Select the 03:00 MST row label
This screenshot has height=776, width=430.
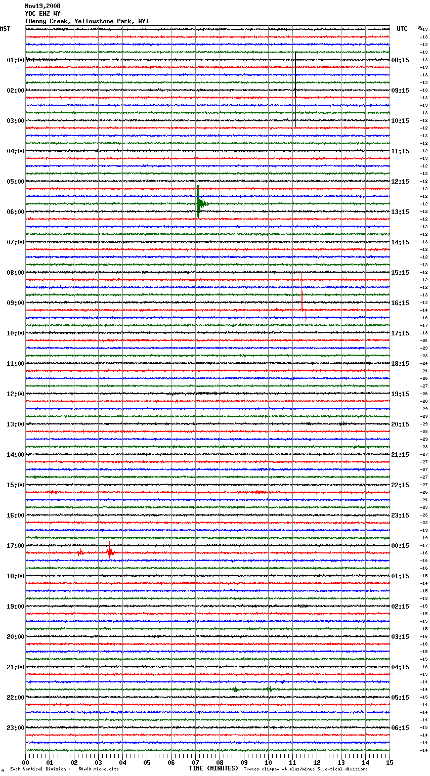16,121
